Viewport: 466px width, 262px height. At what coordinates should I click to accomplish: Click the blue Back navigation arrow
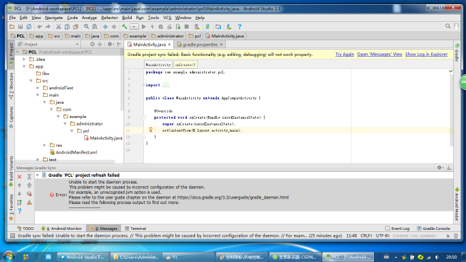(106, 27)
